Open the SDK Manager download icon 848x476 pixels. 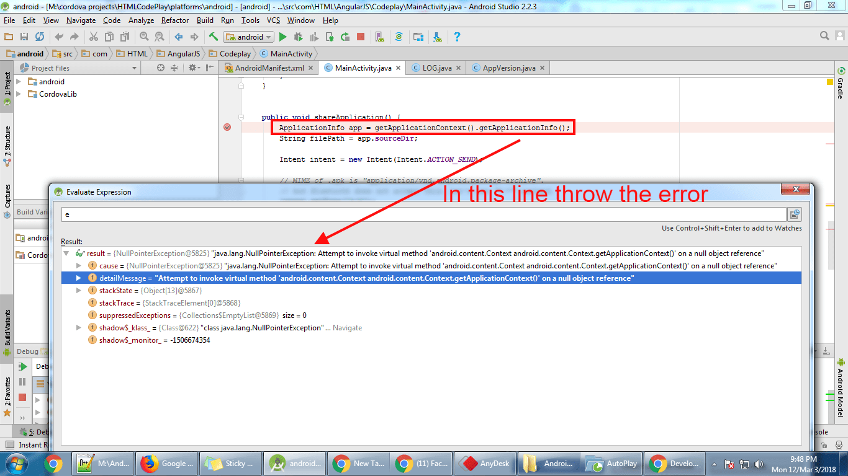tap(438, 37)
